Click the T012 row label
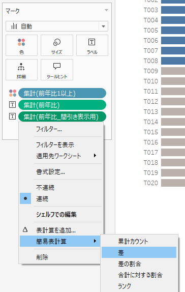This screenshot has width=185, height=292. point(151,102)
